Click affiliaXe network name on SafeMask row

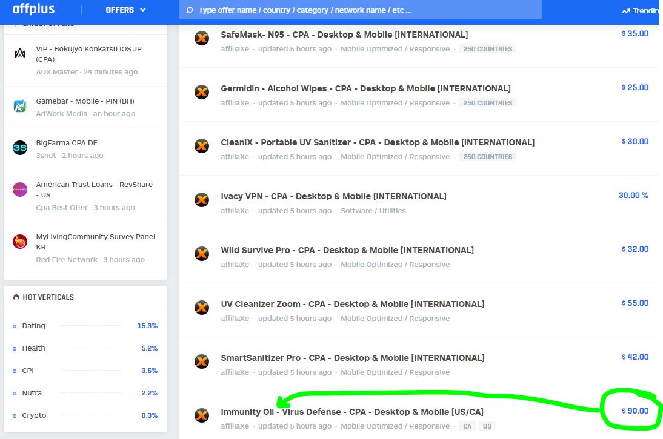pos(235,49)
